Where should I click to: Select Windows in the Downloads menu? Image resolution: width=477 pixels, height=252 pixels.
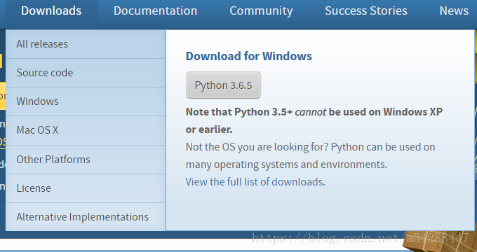[86, 101]
